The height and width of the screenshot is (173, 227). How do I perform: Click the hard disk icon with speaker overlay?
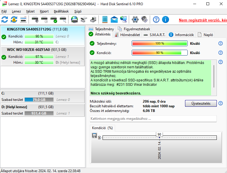(x=35, y=19)
